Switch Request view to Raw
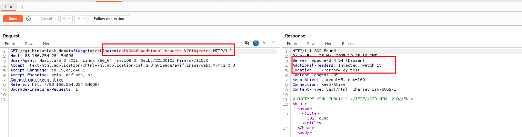 point(29,44)
